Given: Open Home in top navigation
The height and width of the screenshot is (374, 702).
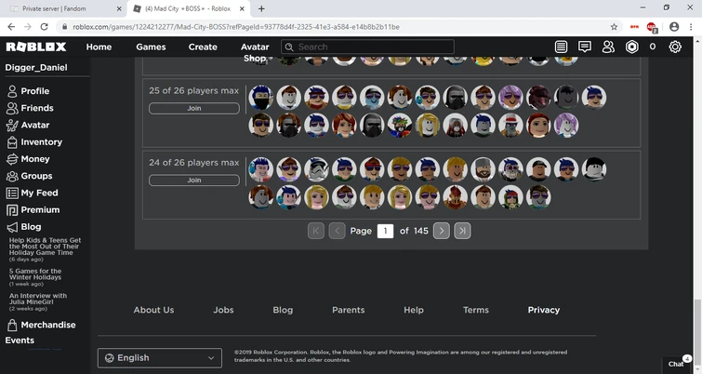Looking at the screenshot, I should [99, 47].
